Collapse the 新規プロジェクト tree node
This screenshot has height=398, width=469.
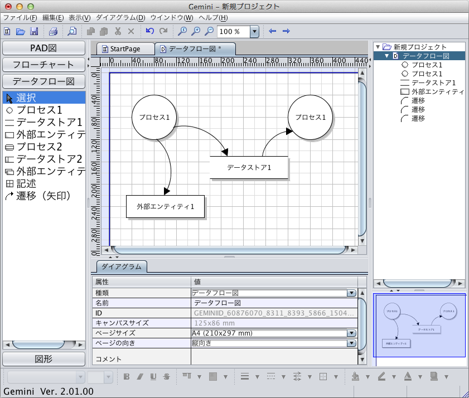tap(378, 47)
